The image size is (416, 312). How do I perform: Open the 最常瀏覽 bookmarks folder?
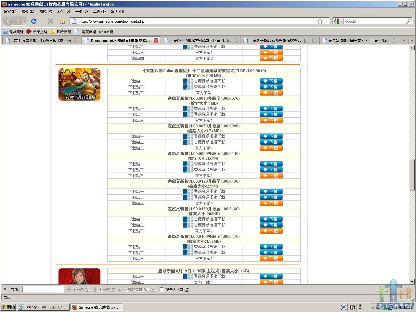pos(13,32)
